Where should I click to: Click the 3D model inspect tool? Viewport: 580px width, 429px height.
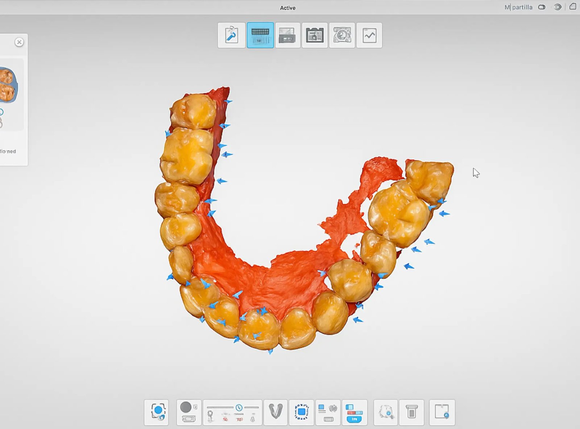385,412
